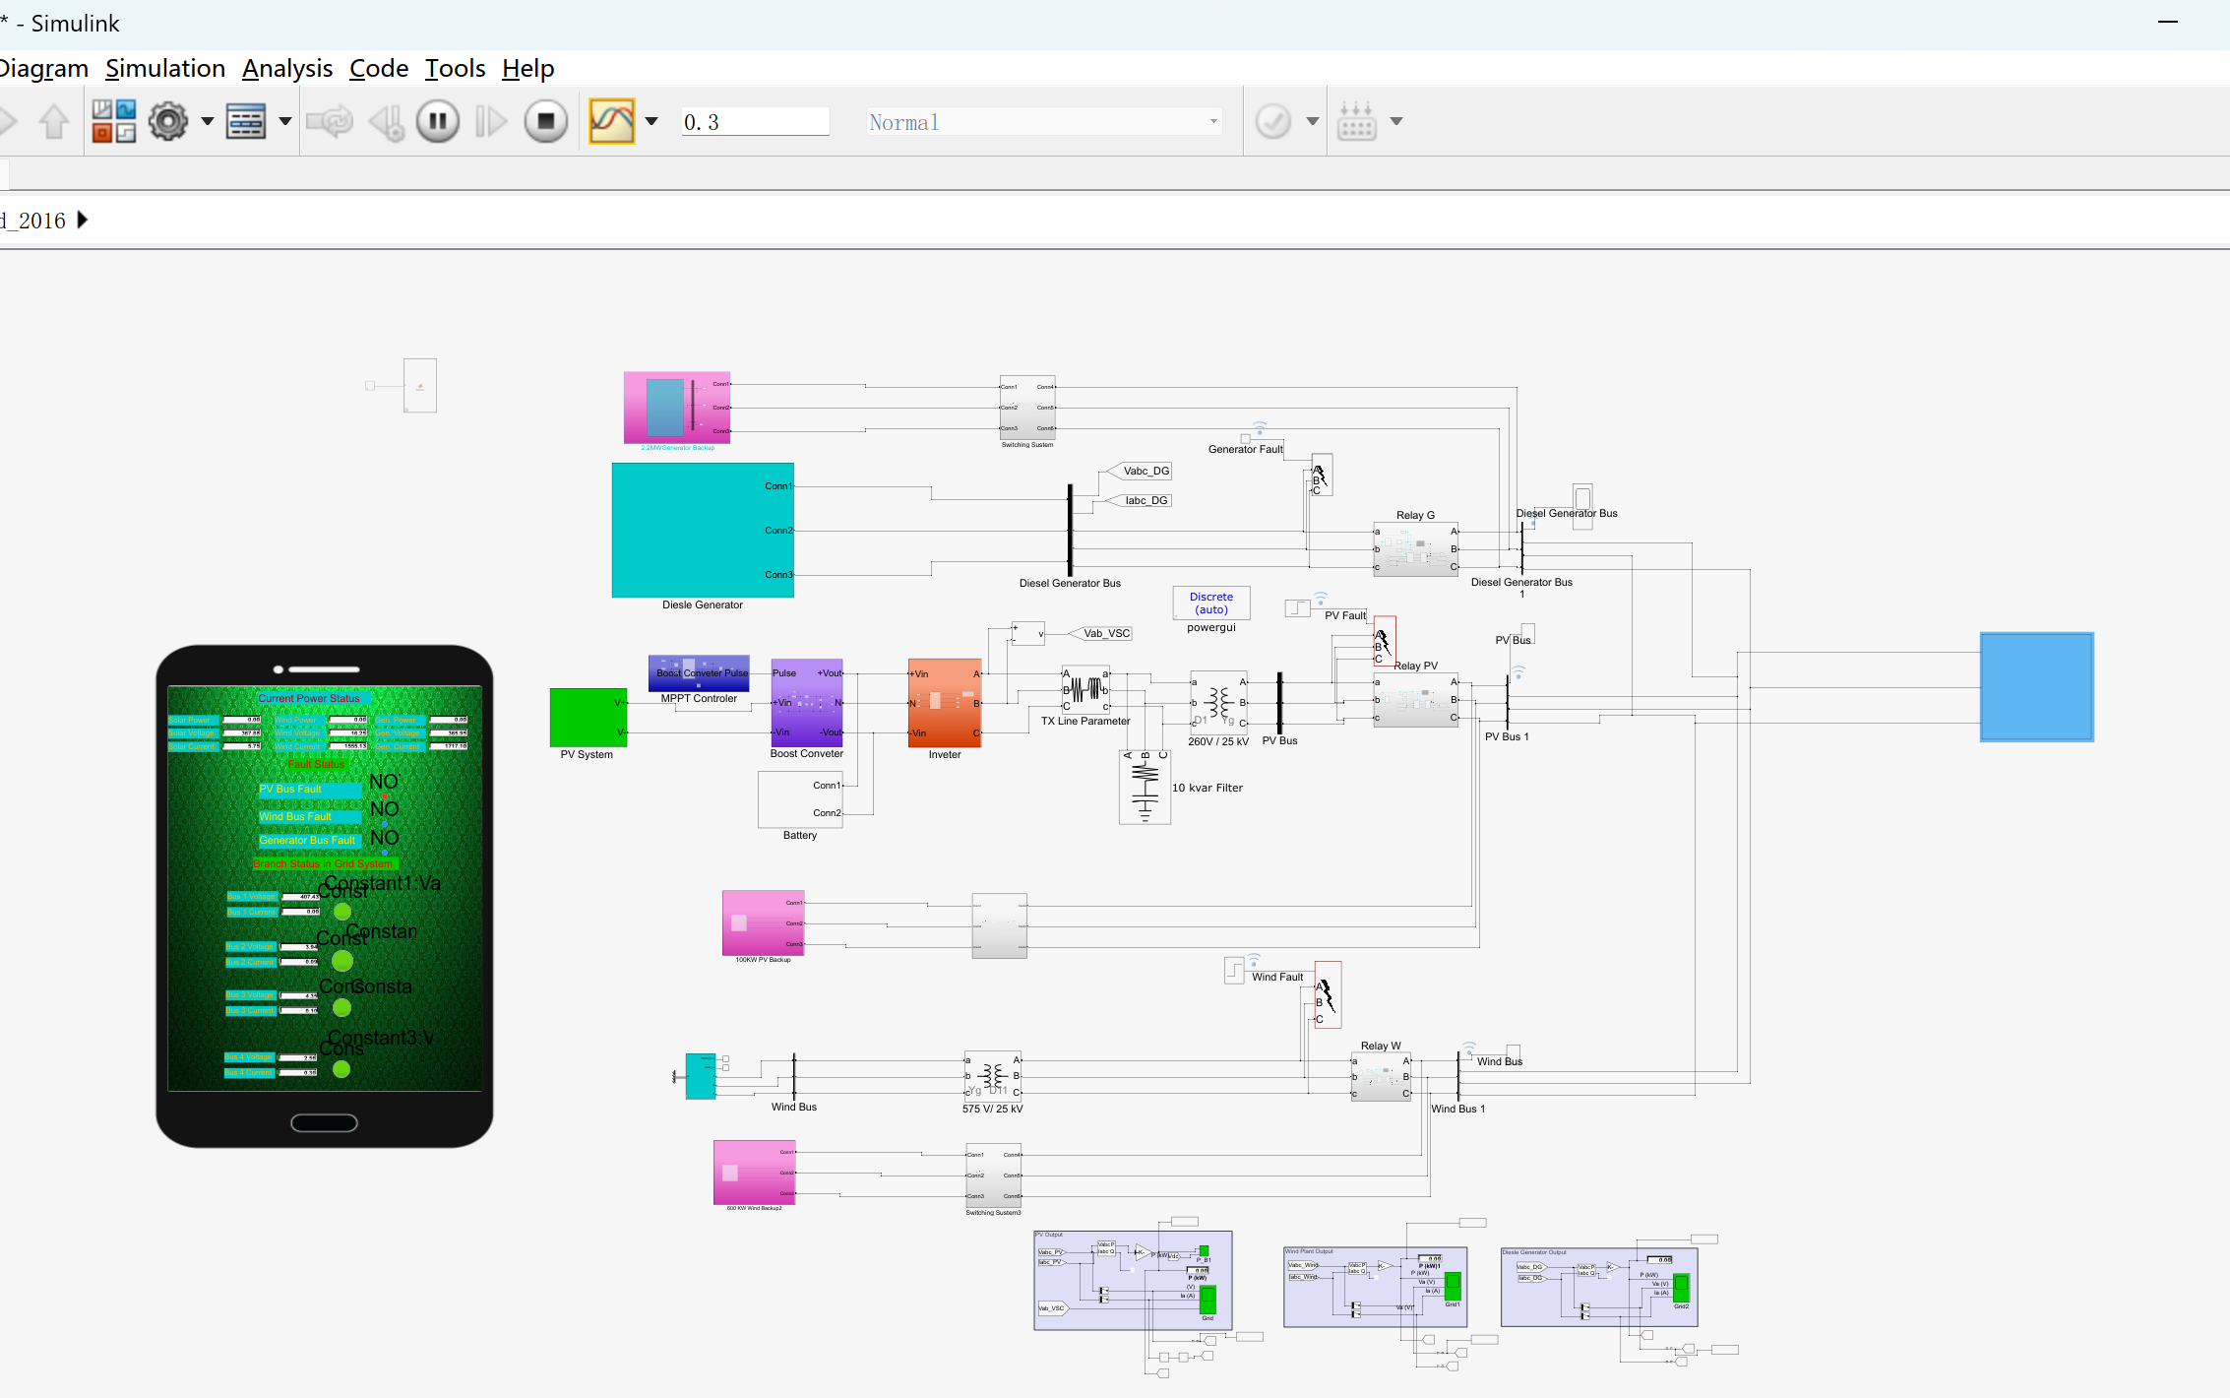
Task: Click the Step Forward button
Action: (x=490, y=121)
